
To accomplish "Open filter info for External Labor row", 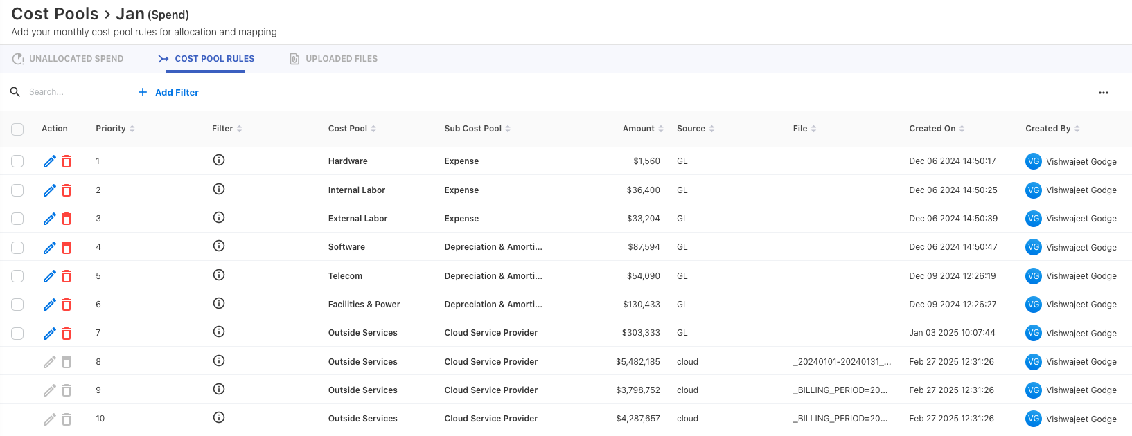I will pyautogui.click(x=219, y=218).
